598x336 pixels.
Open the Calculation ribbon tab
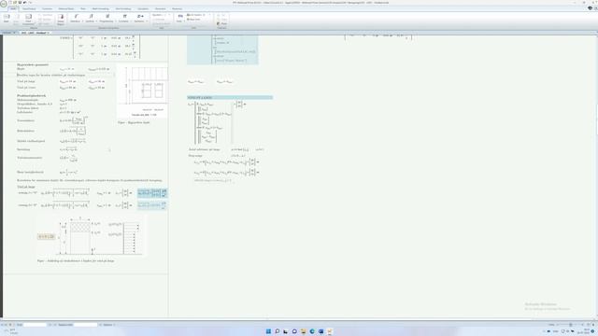(143, 8)
